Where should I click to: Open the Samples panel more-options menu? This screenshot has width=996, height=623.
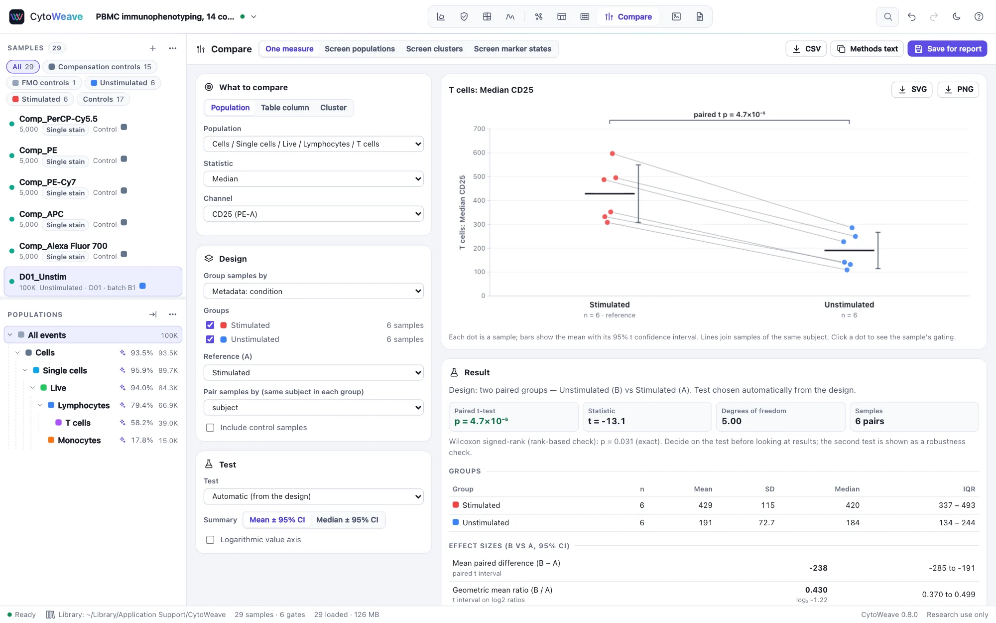173,48
